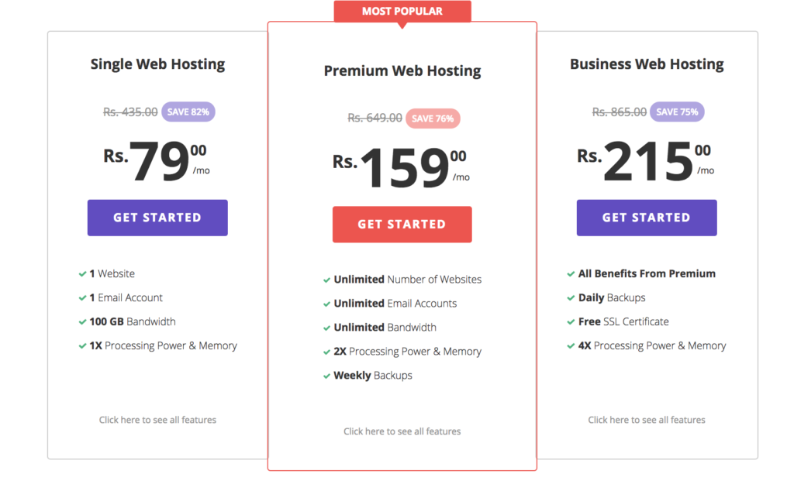Click the Rs. 215 Business plan price
This screenshot has height=498, width=794.
646,160
